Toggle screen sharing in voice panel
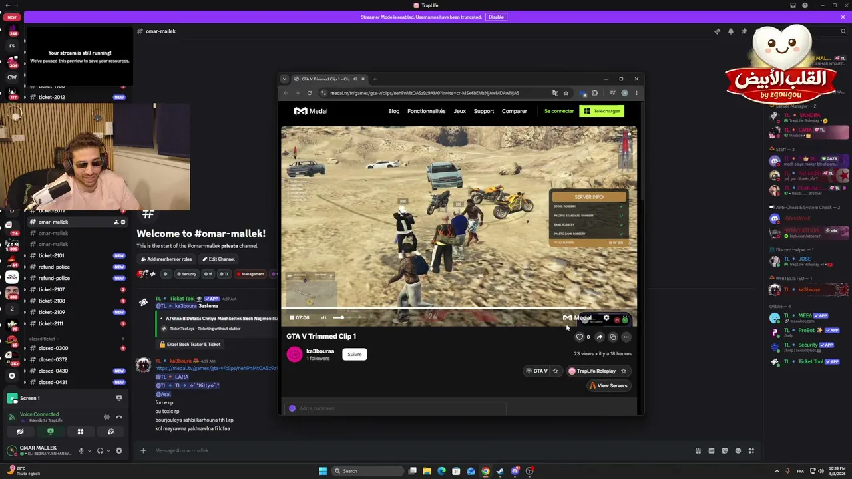Viewport: 852px width, 479px height. point(50,432)
